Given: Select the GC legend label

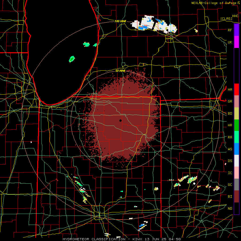Looking at the screenshot, I should tap(230, 184).
